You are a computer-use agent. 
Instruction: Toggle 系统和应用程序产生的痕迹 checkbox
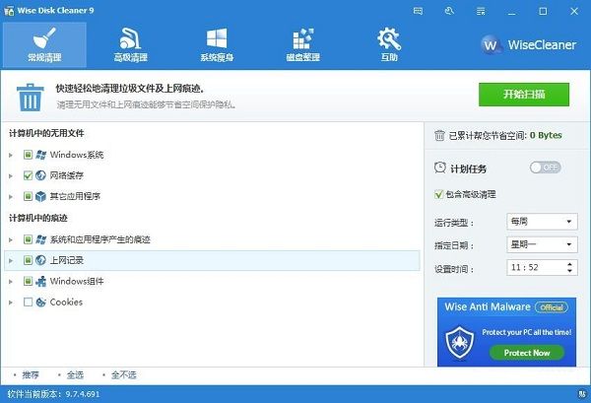pyautogui.click(x=28, y=239)
